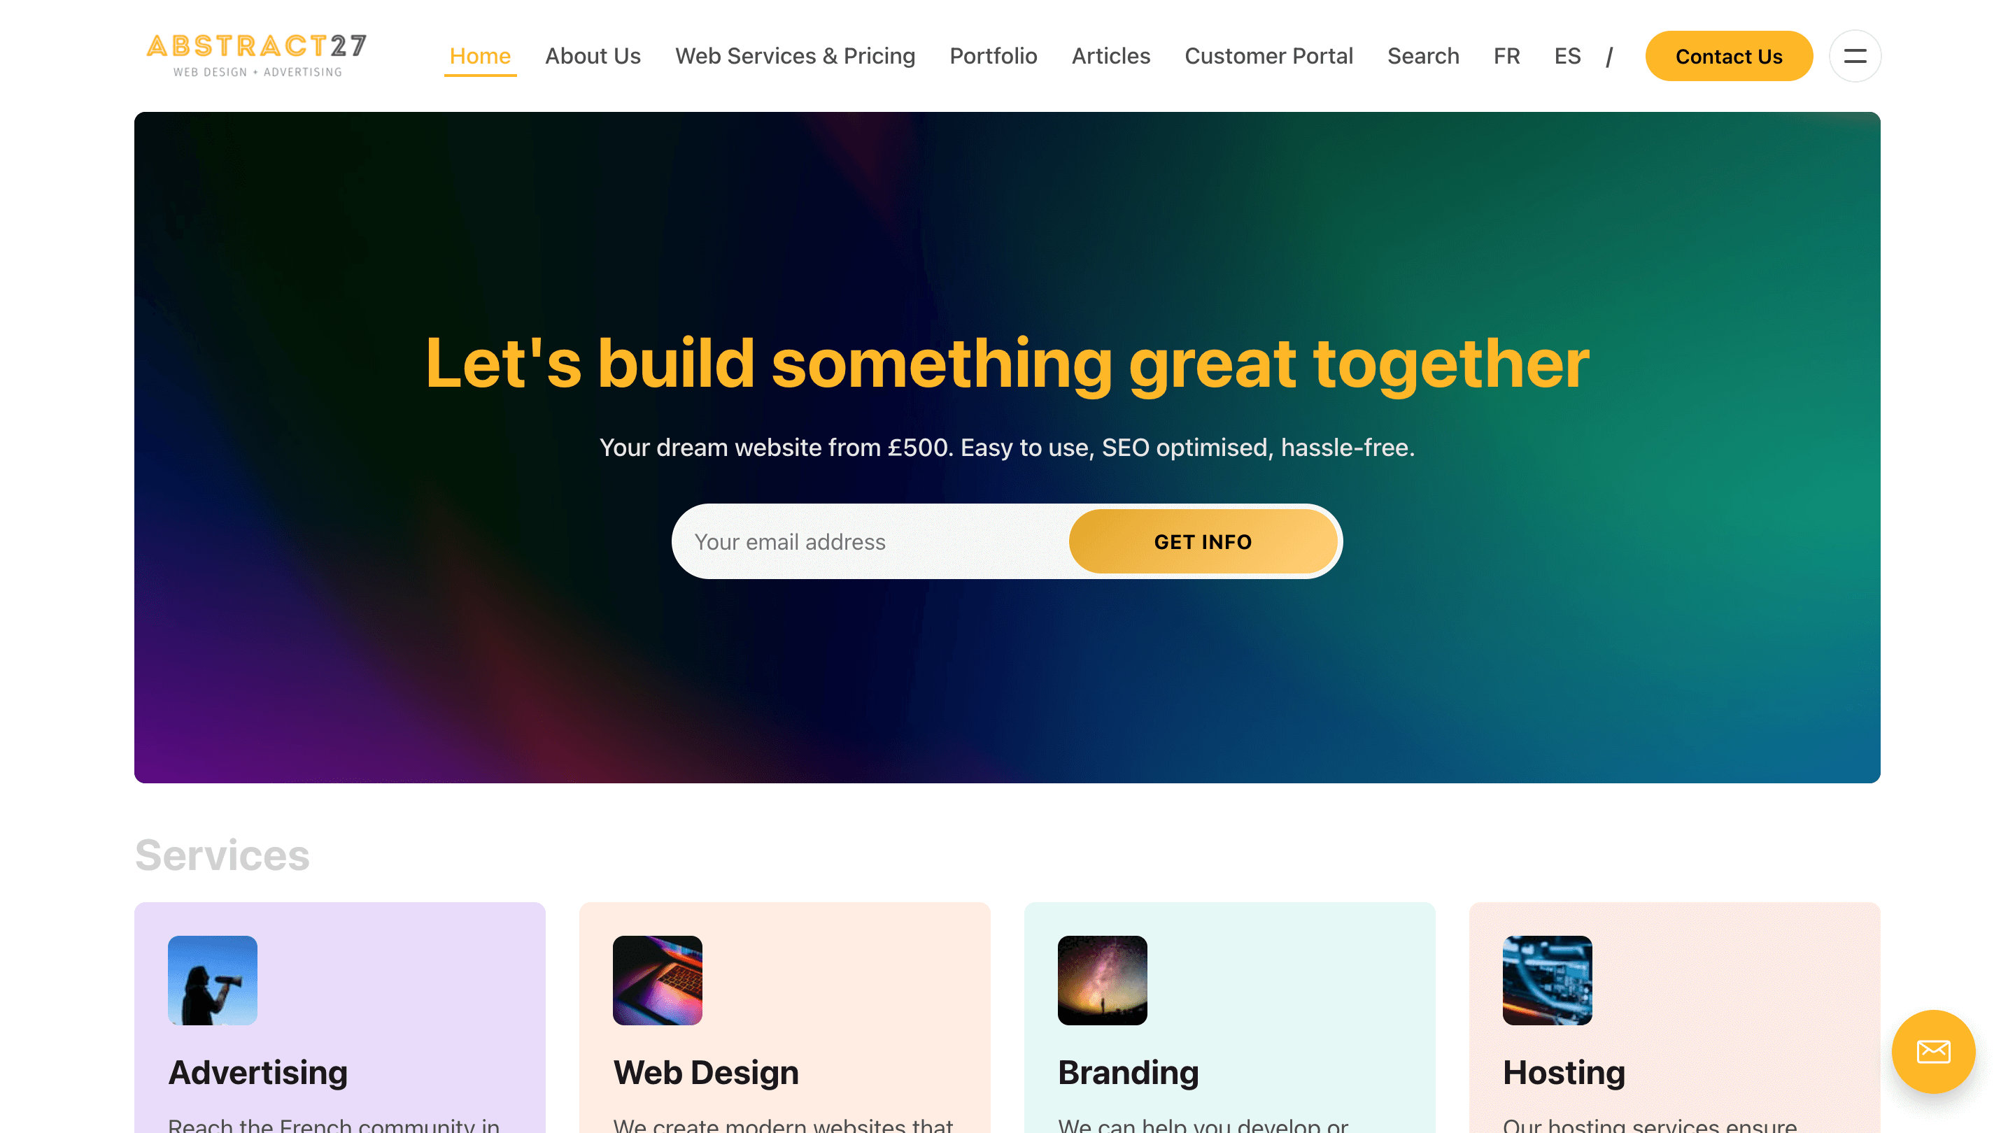2015x1133 pixels.
Task: Open the hamburger menu icon
Action: tap(1855, 56)
